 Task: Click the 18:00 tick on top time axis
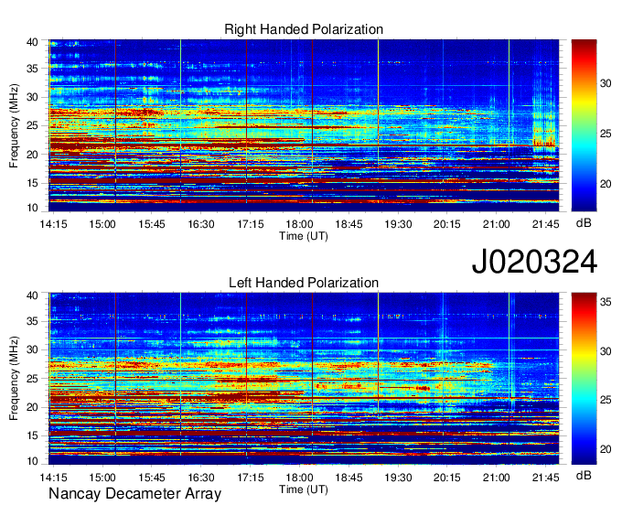(299, 224)
